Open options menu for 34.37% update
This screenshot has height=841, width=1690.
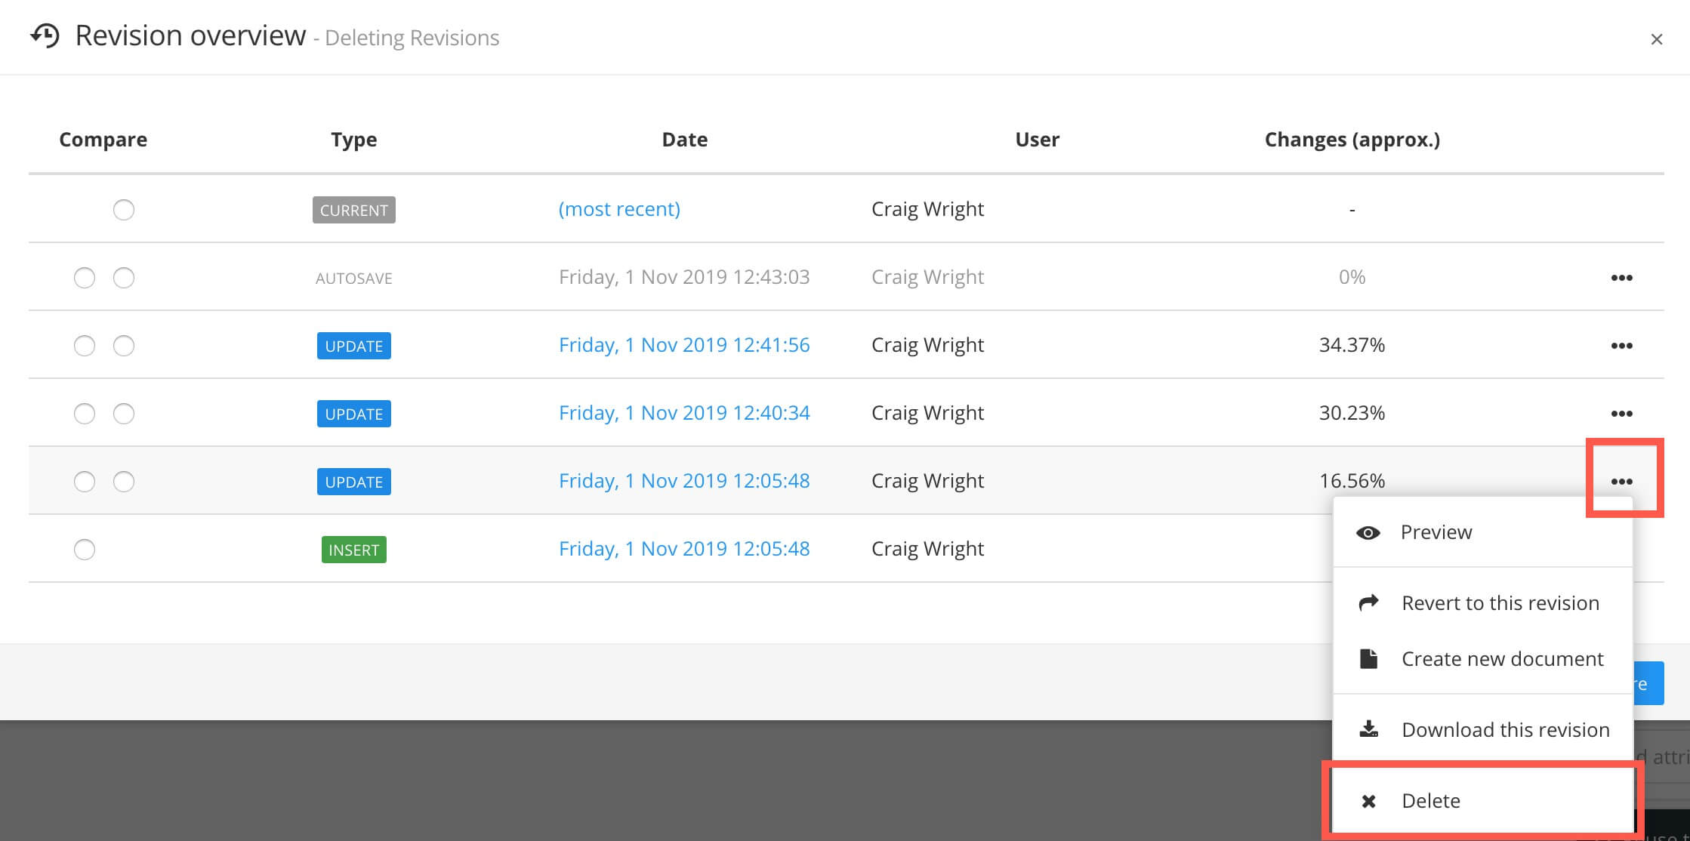point(1621,346)
